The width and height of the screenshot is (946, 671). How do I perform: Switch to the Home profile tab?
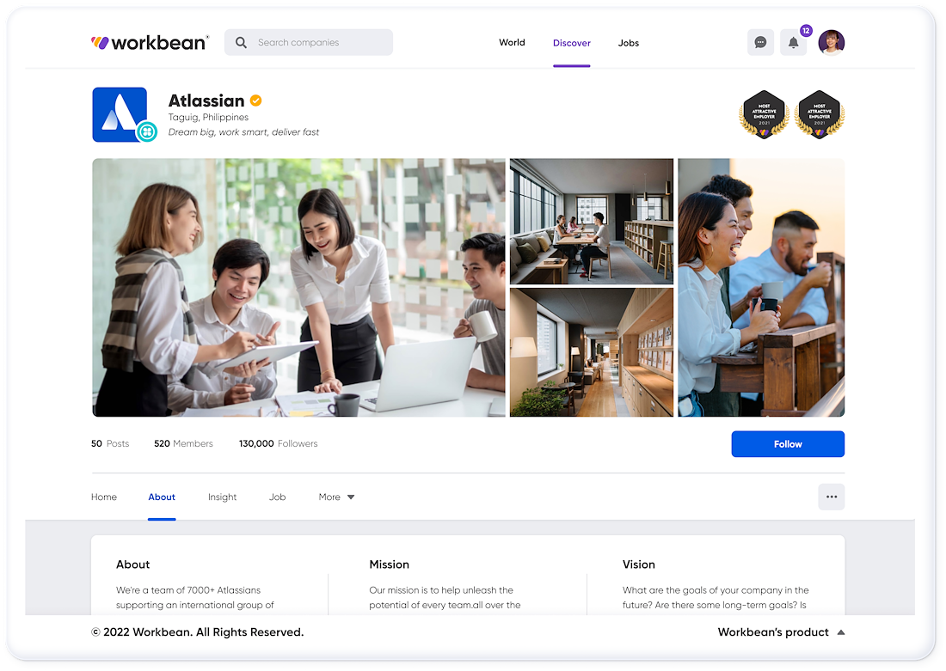coord(104,497)
